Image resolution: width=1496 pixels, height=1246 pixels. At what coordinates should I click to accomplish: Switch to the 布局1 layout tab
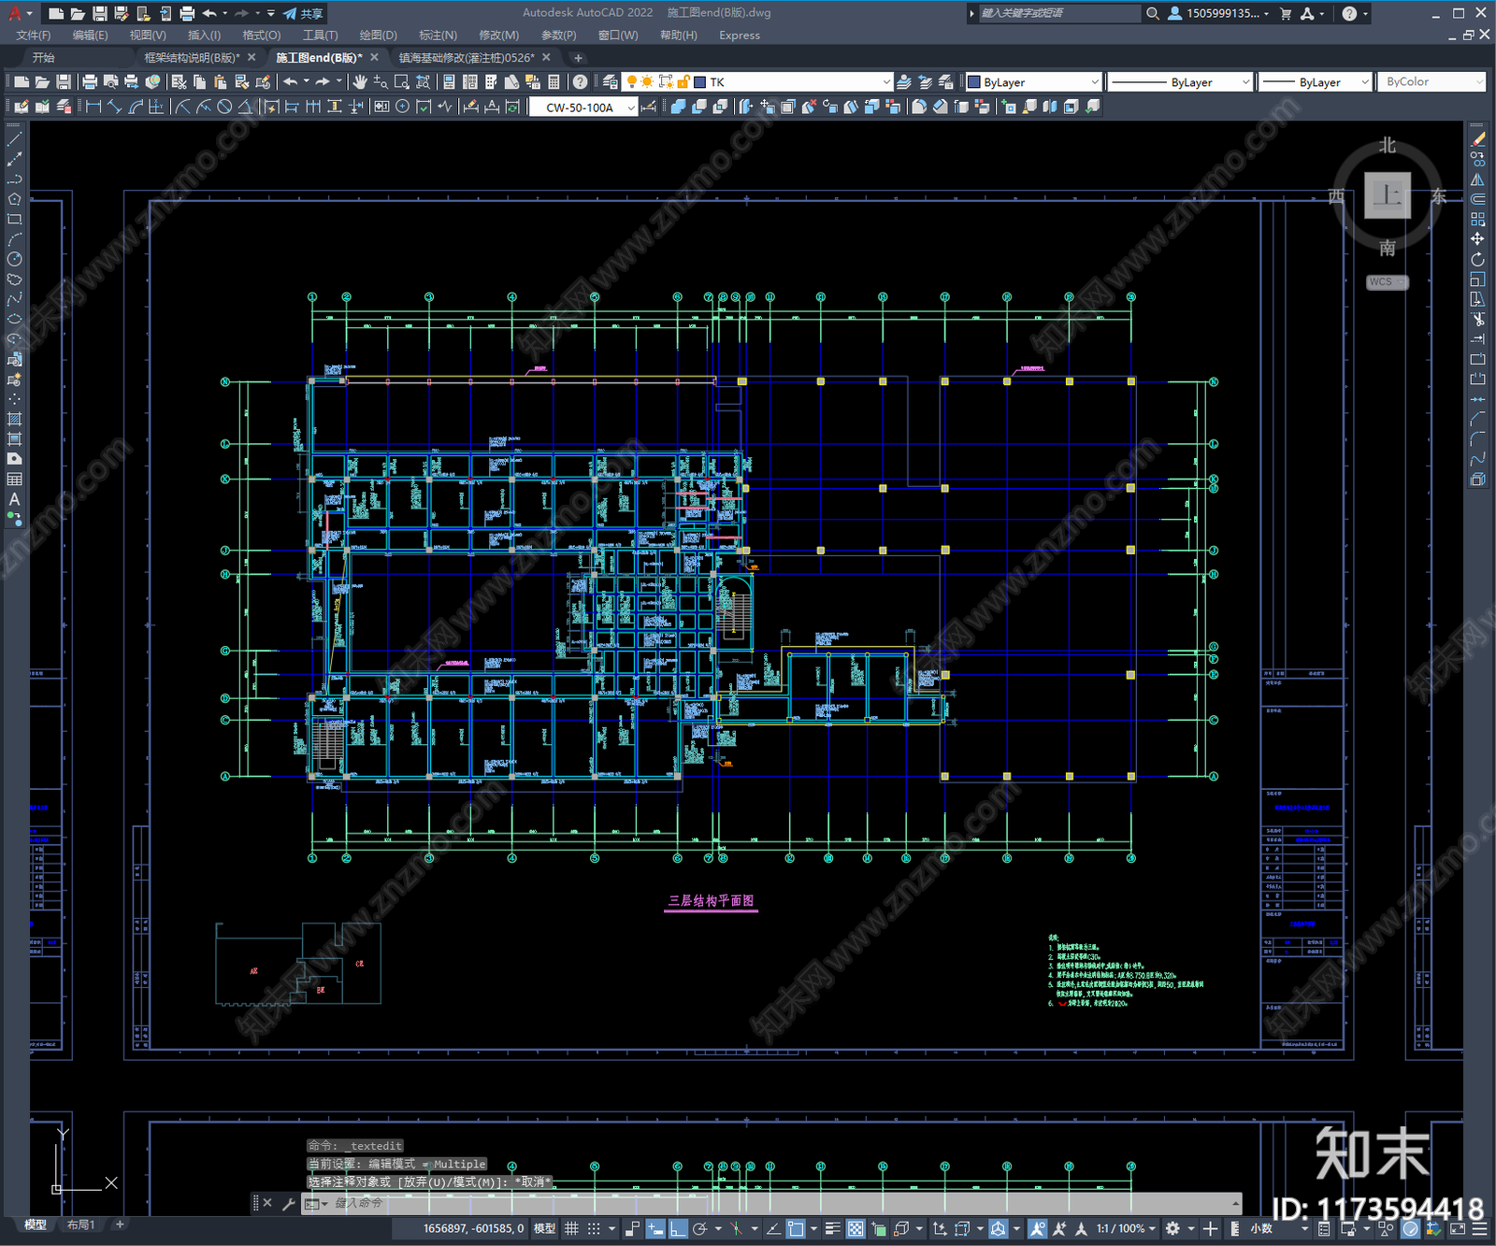pyautogui.click(x=81, y=1225)
